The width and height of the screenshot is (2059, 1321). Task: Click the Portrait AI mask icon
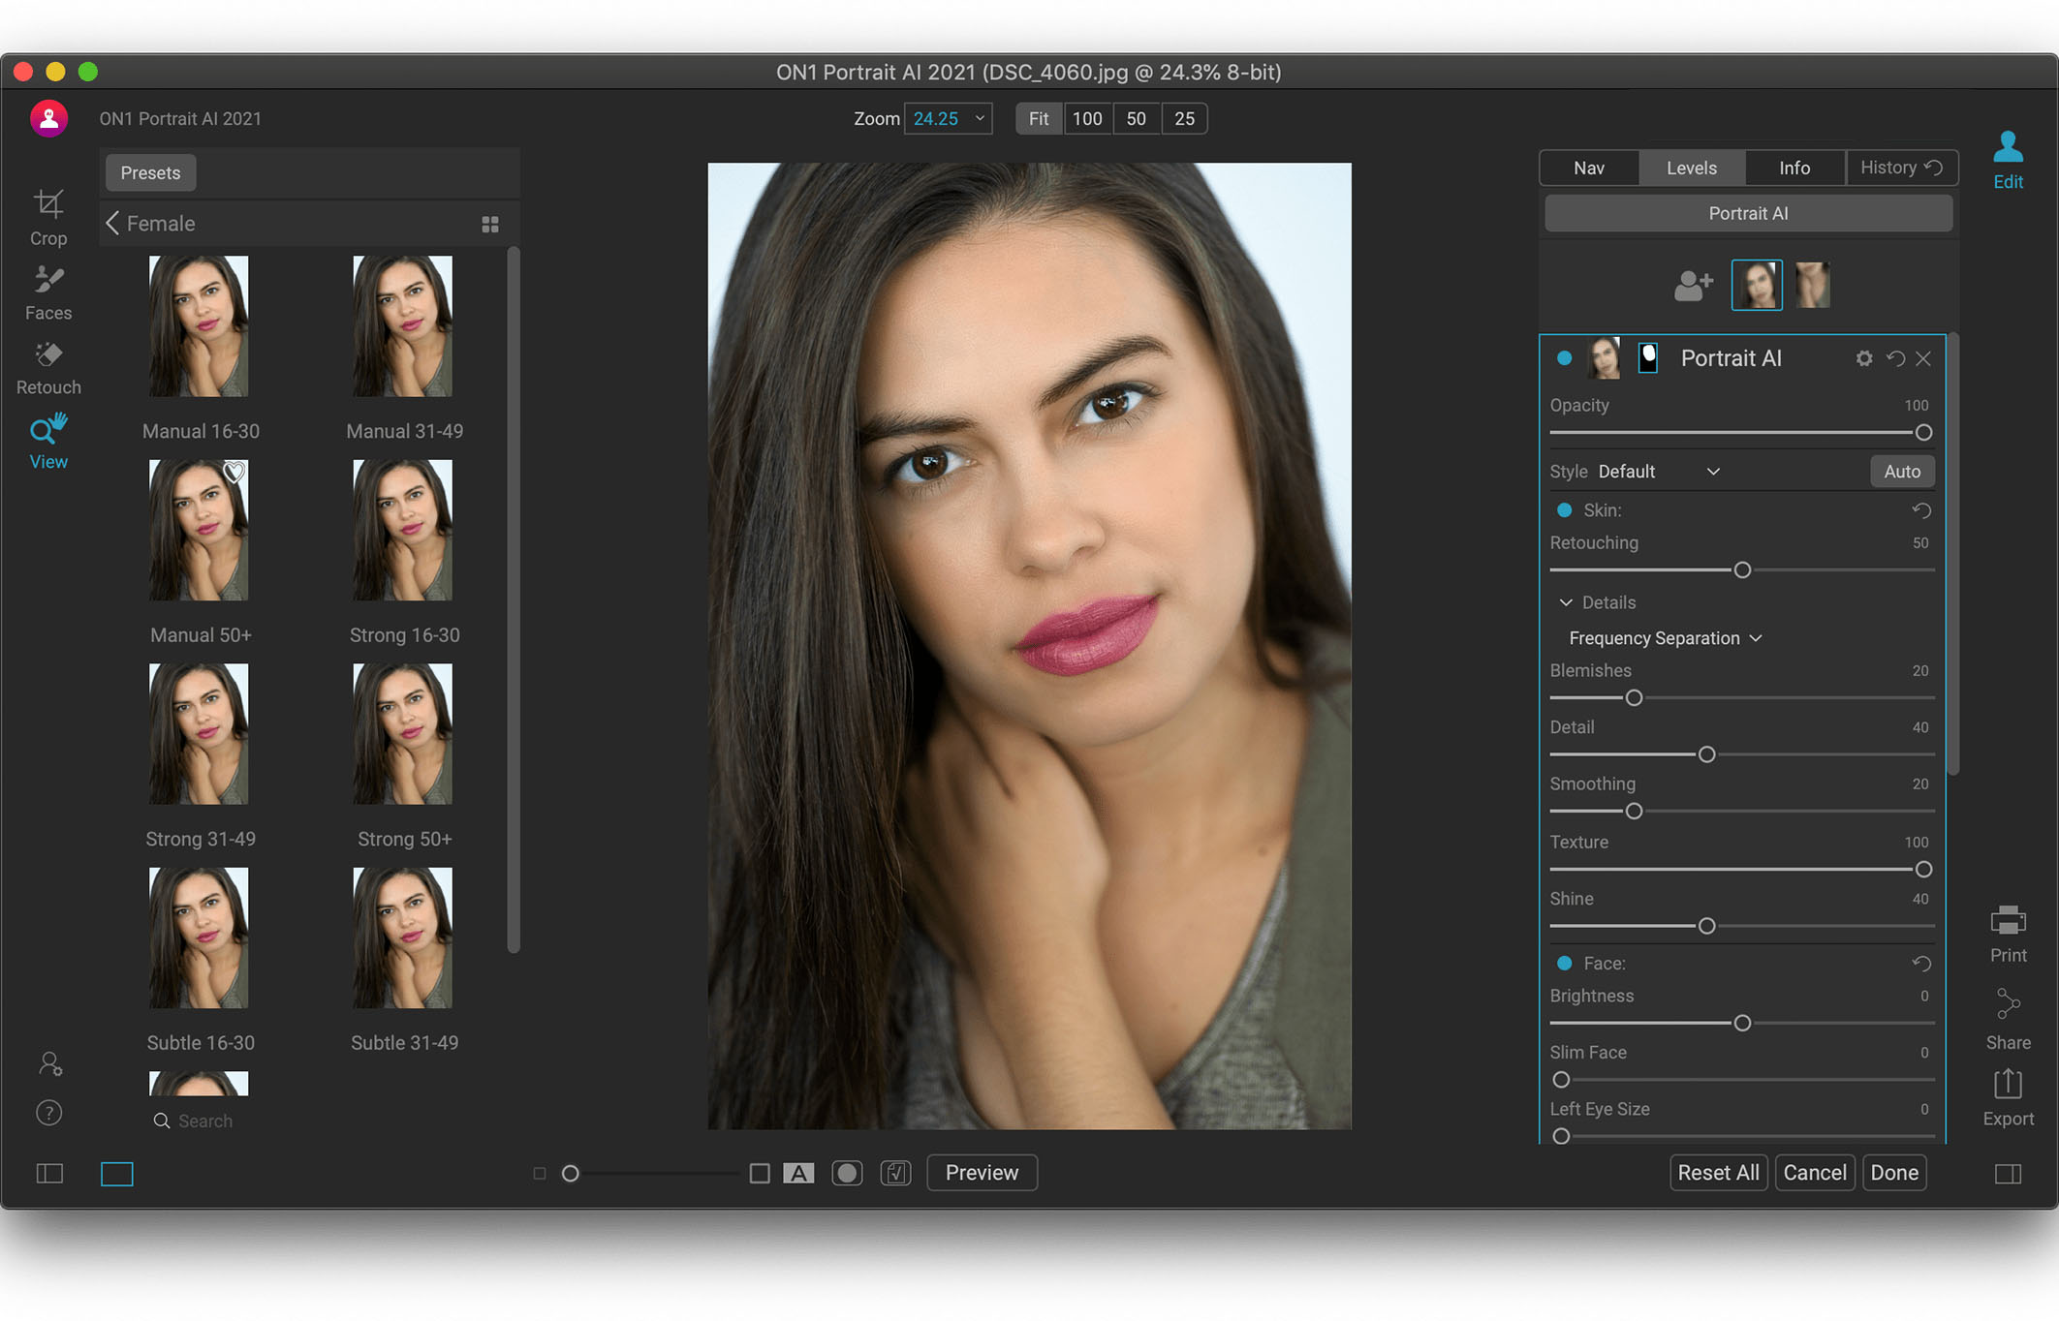pos(1647,357)
